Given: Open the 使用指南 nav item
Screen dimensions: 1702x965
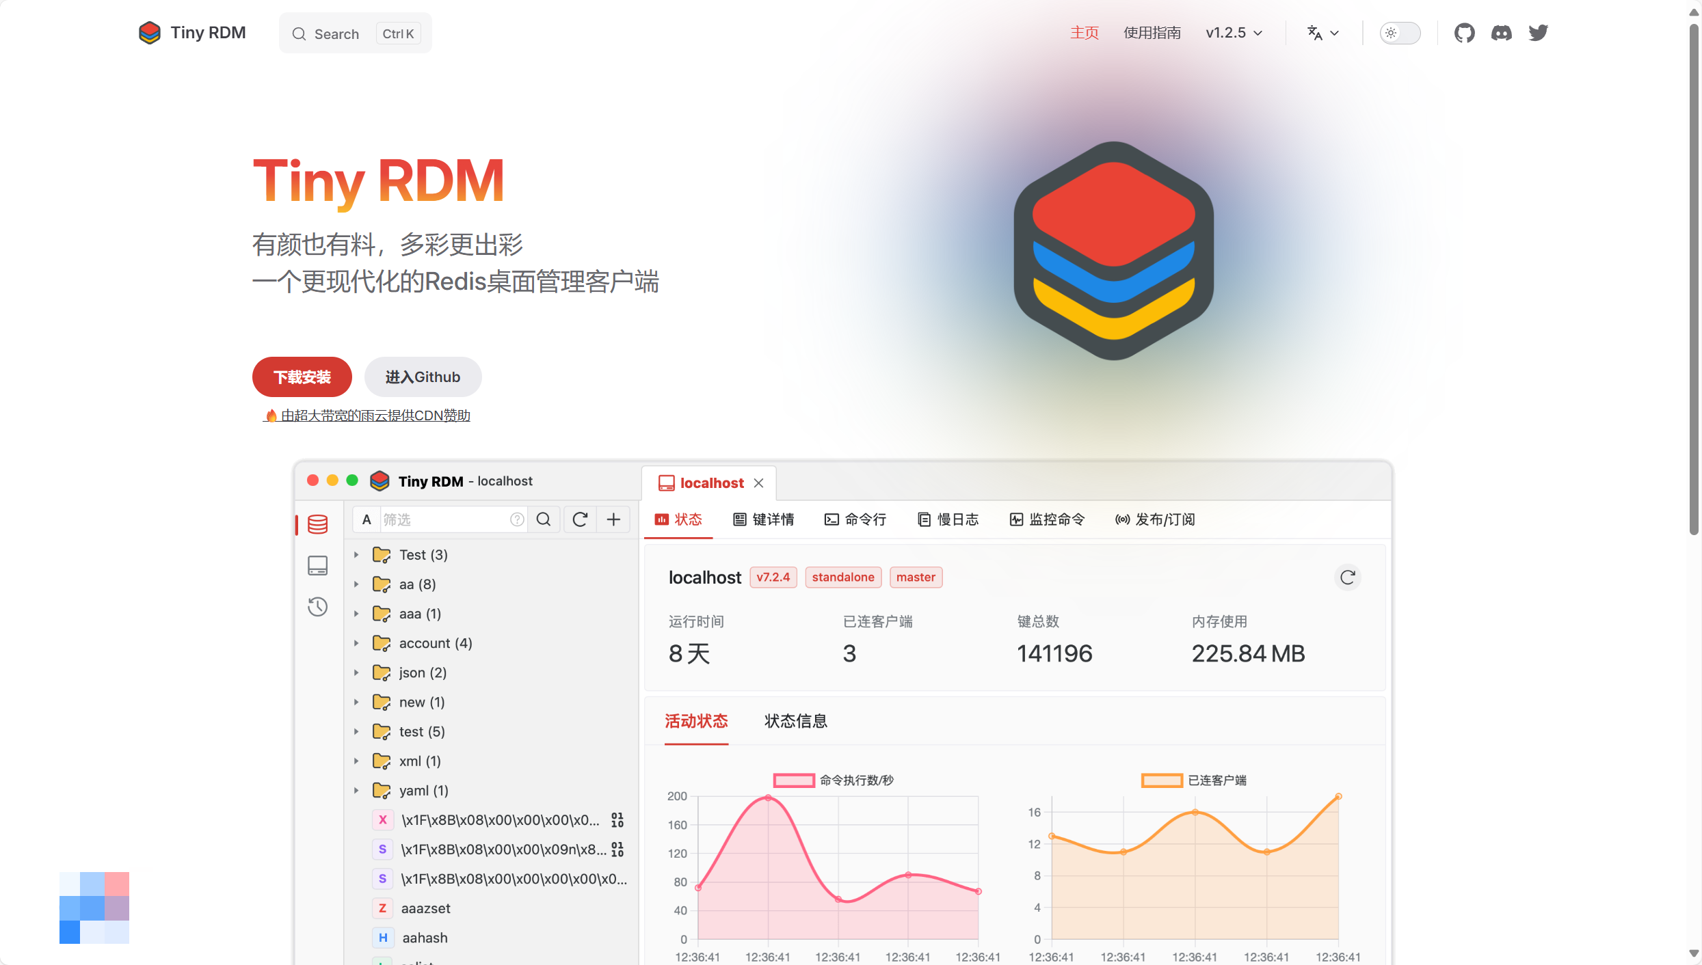Looking at the screenshot, I should (x=1152, y=33).
